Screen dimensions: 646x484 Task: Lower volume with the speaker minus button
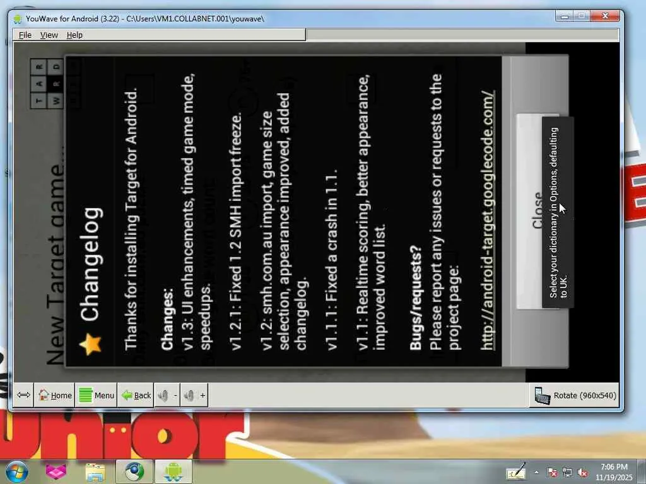pyautogui.click(x=167, y=395)
